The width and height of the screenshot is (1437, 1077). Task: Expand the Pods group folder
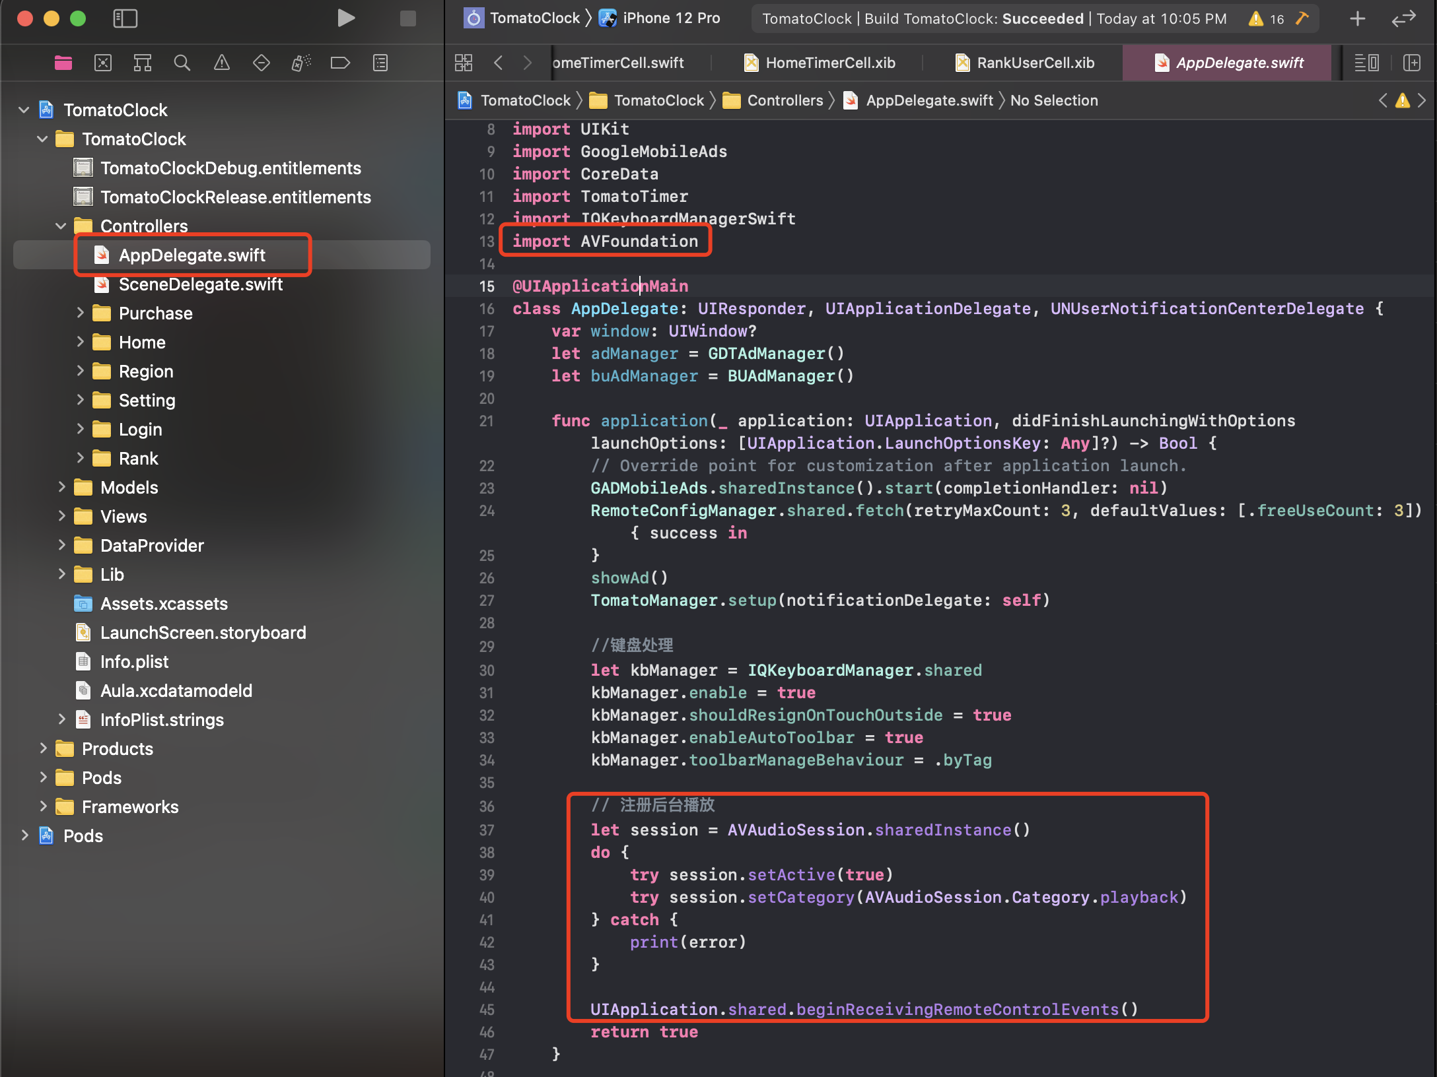pos(43,777)
